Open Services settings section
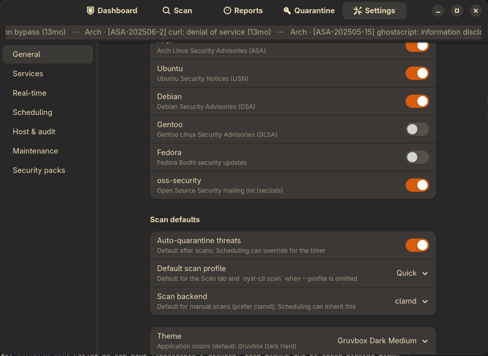Viewport: 488px width, 356px height. [48, 74]
